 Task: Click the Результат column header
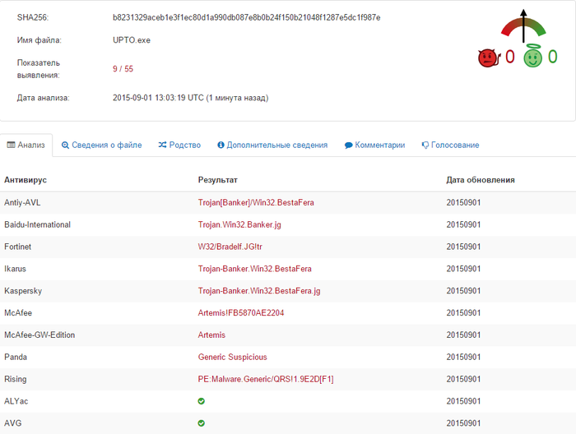218,180
